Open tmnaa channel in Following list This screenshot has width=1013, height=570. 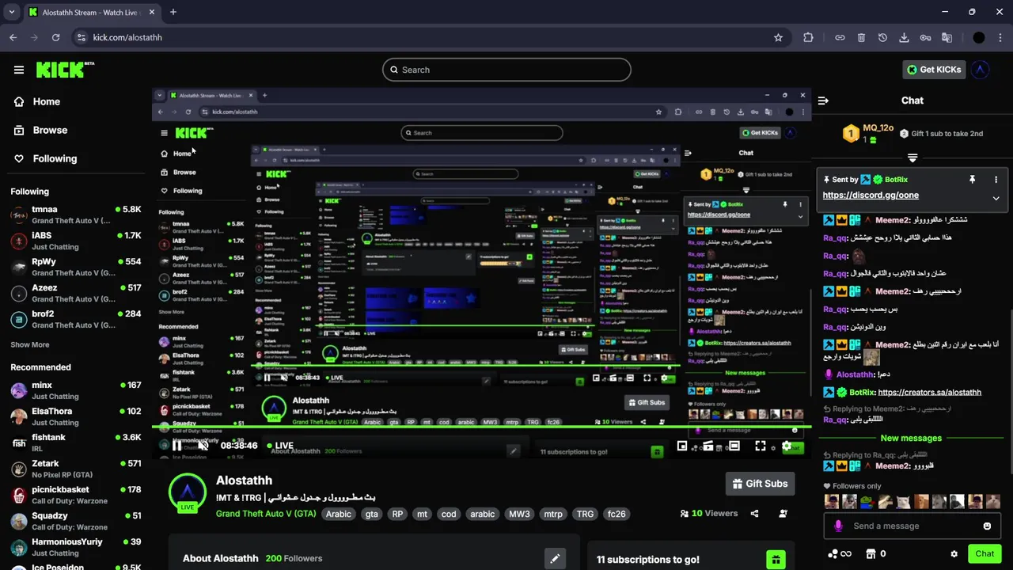tap(76, 215)
